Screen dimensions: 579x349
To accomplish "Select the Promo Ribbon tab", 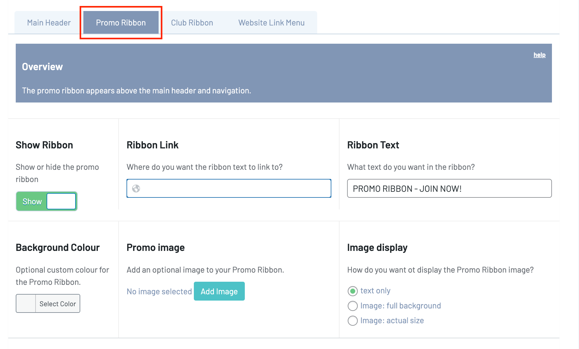I will tap(121, 23).
